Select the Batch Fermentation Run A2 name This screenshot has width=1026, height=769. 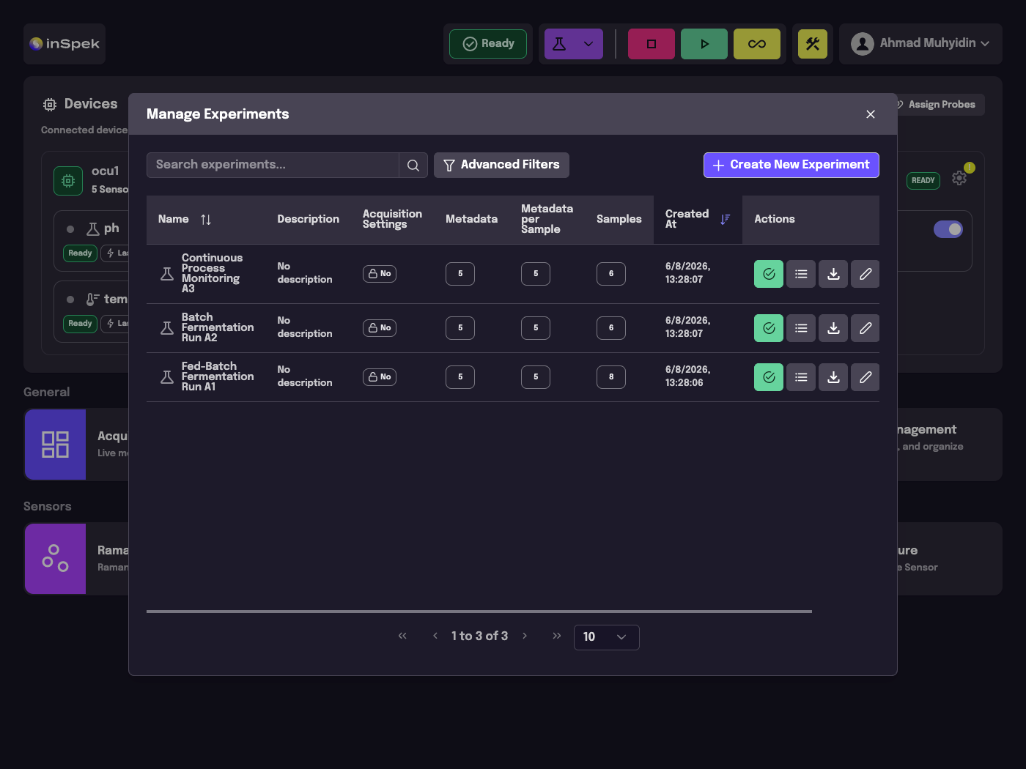pyautogui.click(x=218, y=328)
